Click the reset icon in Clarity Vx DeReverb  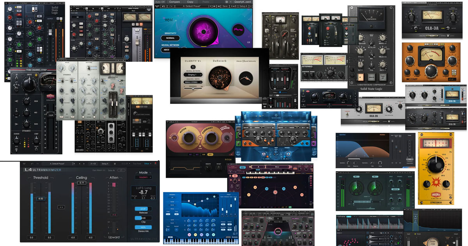[x=193, y=67]
